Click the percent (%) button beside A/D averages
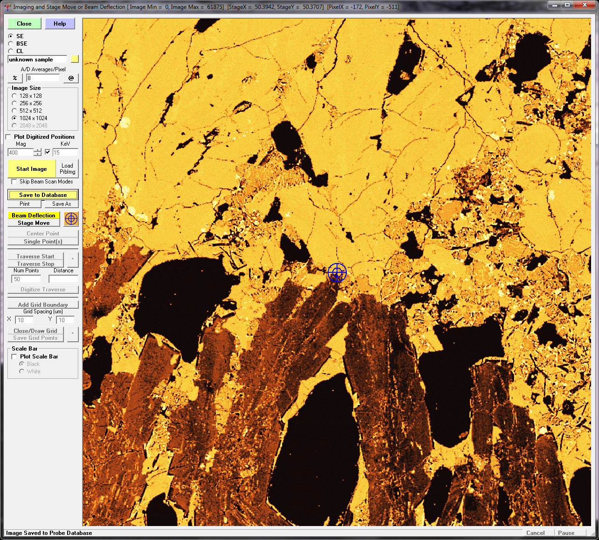Image resolution: width=599 pixels, height=540 pixels. click(x=15, y=78)
